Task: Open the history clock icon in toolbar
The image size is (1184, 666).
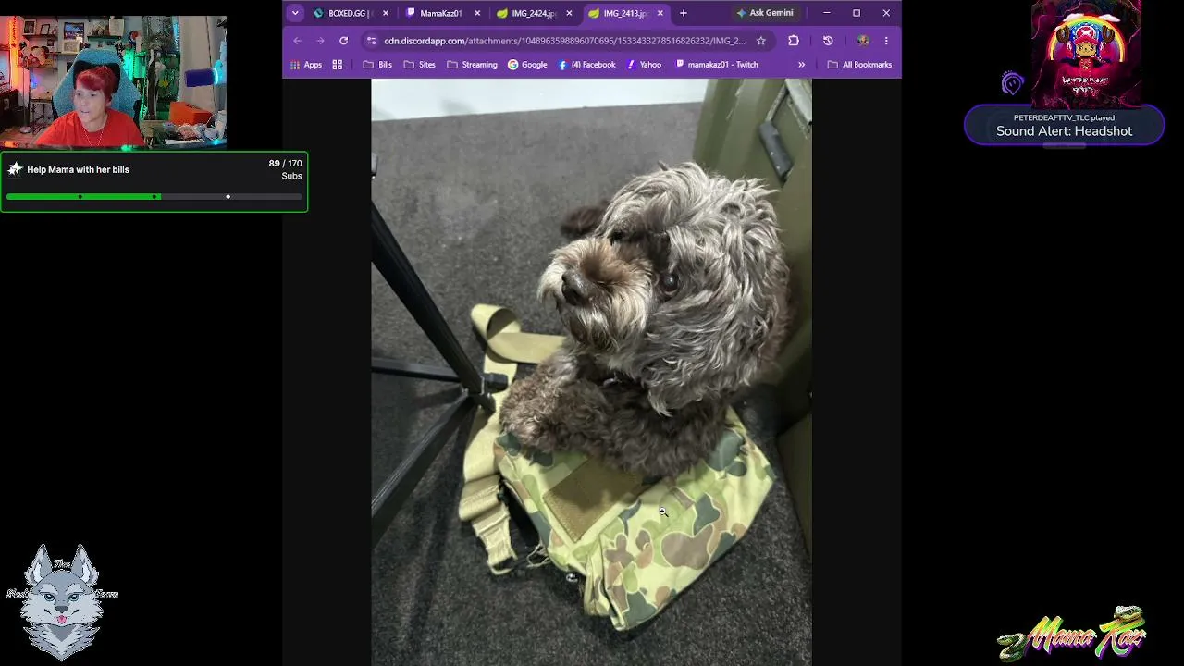Action: (828, 41)
